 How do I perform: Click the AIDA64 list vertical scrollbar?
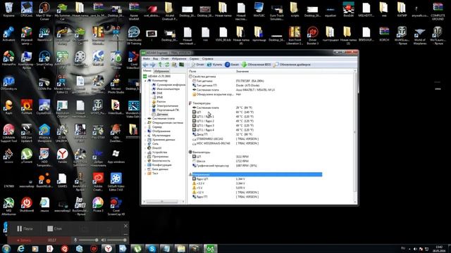[x=355, y=132]
